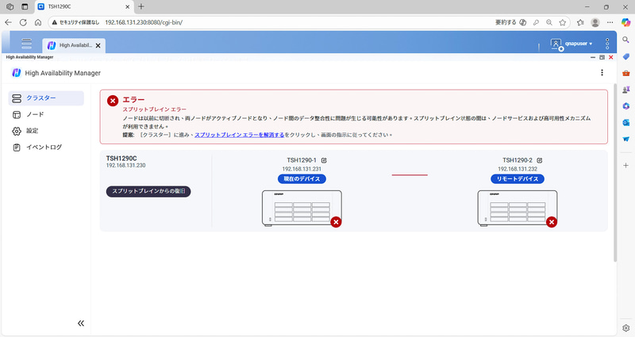The image size is (635, 337).
Task: Maximize the High Availability Manager inner window
Action: pos(602,57)
